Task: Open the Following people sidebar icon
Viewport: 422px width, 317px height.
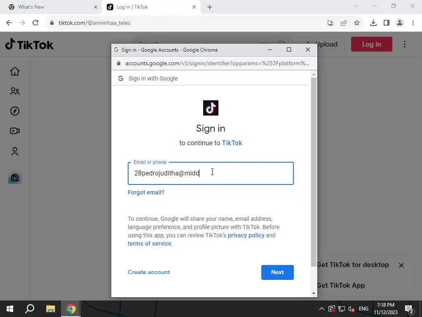Action: point(15,91)
